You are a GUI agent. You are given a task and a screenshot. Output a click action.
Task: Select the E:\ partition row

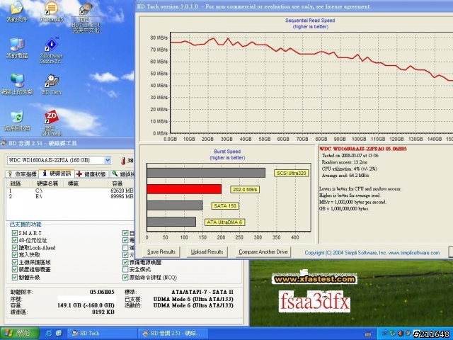point(71,196)
